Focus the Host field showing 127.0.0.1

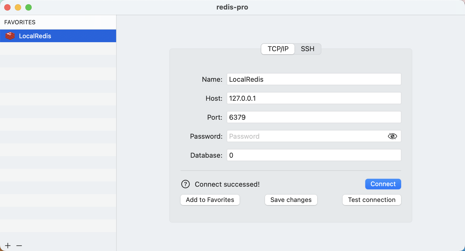(x=314, y=98)
